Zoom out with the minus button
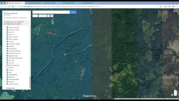179x101 pixels. [175, 94]
